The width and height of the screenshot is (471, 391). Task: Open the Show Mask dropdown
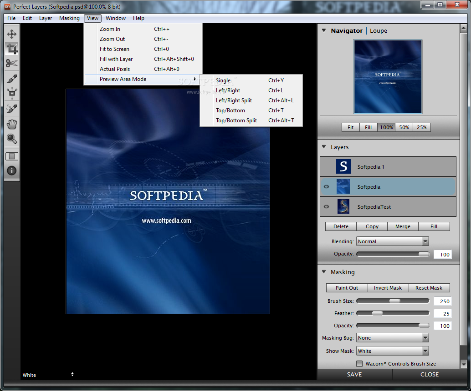393,351
